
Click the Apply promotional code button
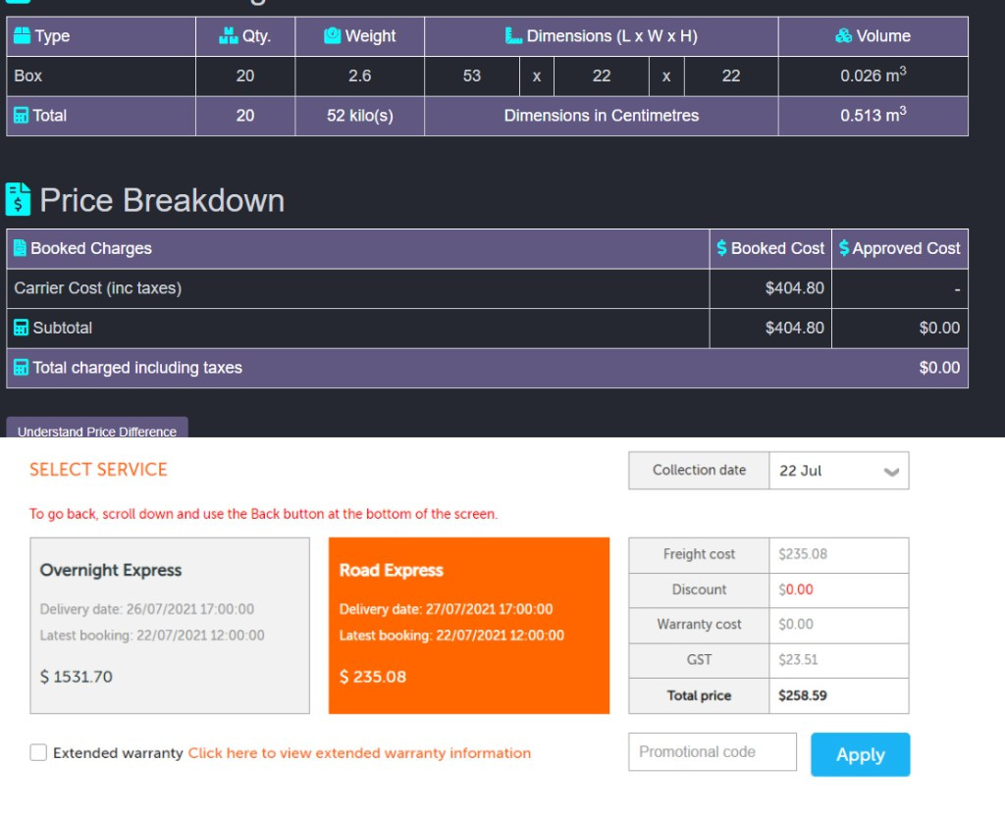tap(860, 754)
